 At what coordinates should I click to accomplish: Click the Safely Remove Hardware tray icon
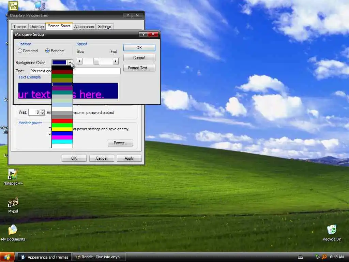317,257
